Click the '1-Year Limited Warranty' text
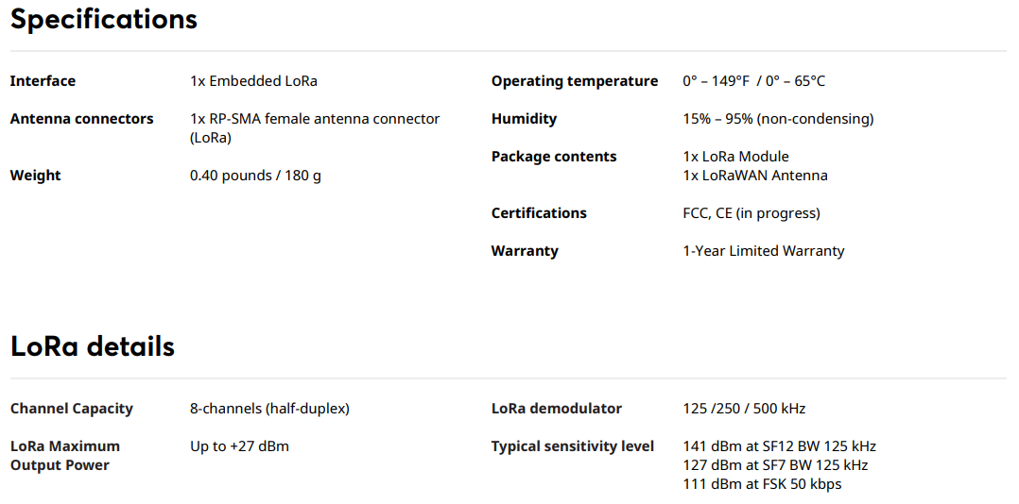Image resolution: width=1019 pixels, height=504 pixels. tap(764, 250)
